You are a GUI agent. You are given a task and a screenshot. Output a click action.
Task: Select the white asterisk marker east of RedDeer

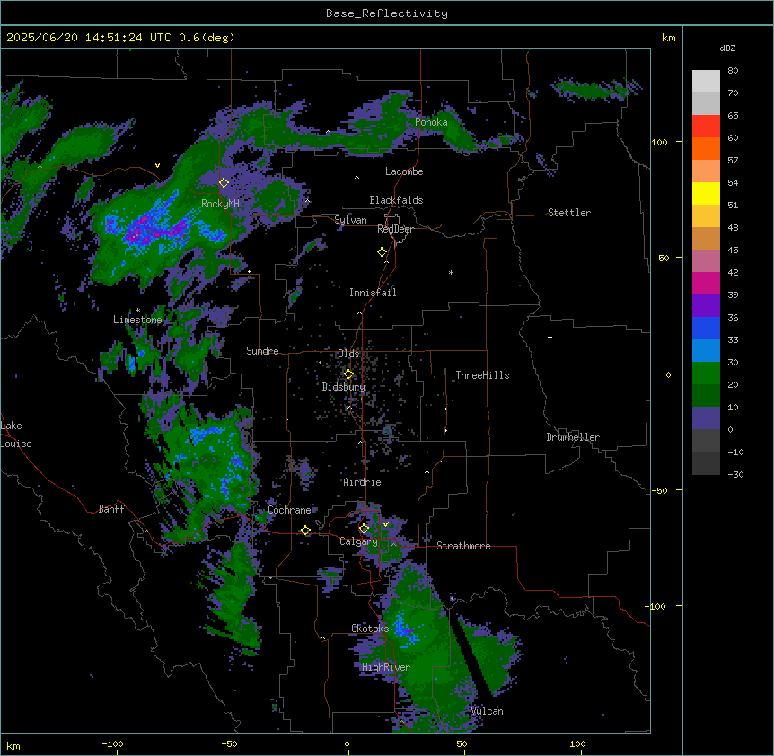click(x=451, y=272)
